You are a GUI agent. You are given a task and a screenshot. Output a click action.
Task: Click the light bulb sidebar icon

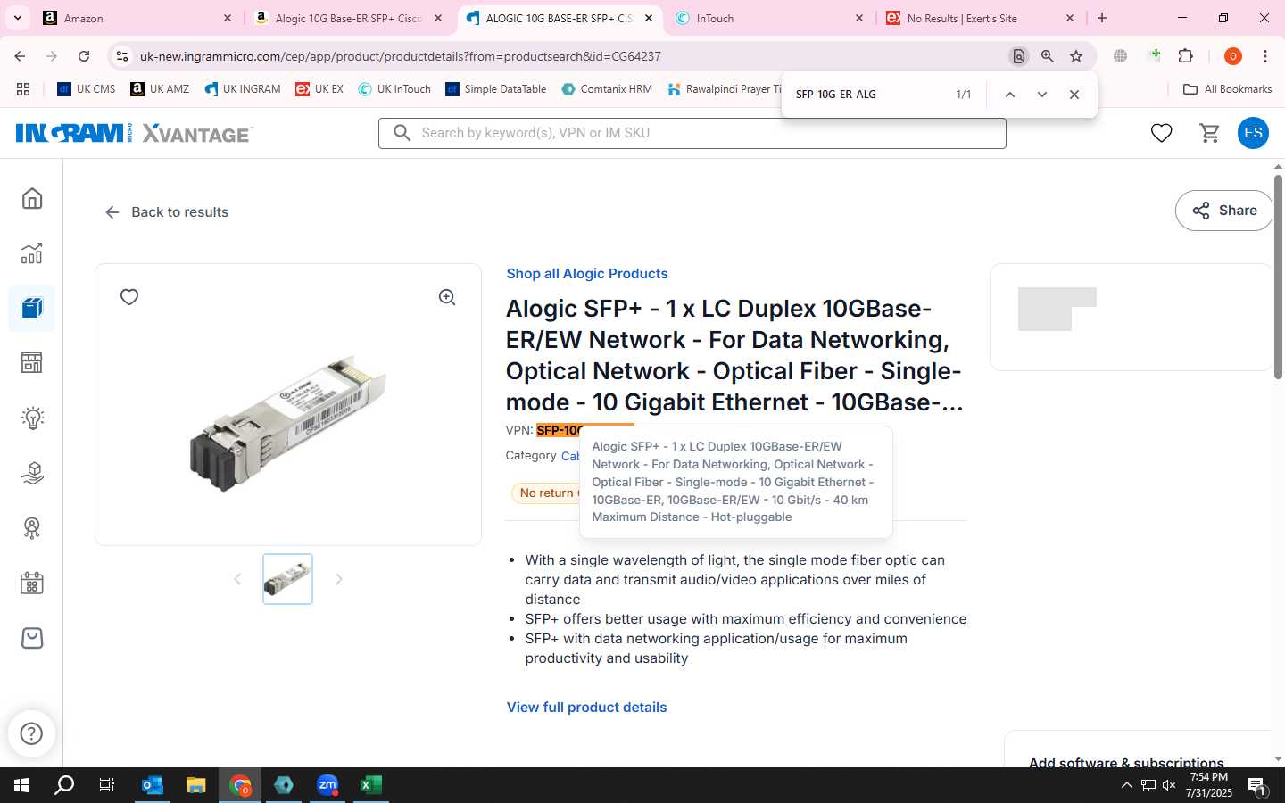point(32,418)
